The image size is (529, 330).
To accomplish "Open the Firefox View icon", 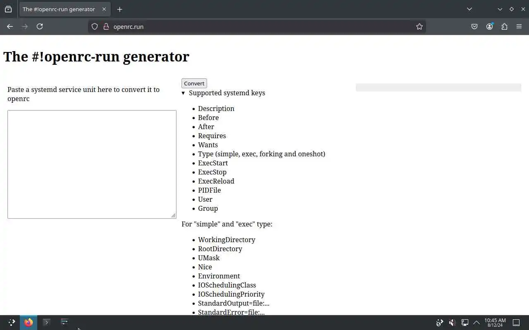I will (8, 9).
